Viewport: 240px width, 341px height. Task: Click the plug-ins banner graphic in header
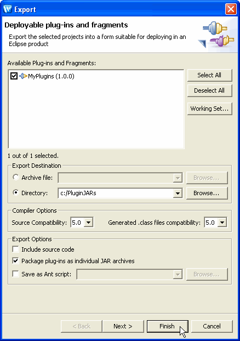(x=216, y=35)
